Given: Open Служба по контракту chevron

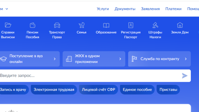Looking at the screenshot, I should (x=186, y=59).
